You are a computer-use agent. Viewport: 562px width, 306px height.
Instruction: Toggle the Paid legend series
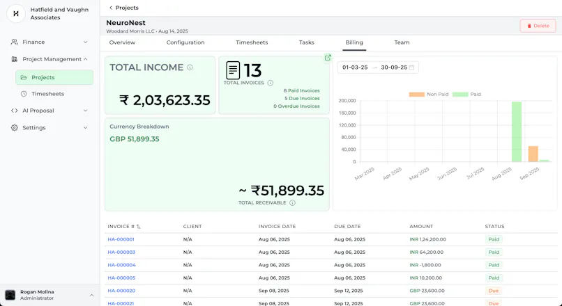[466, 95]
